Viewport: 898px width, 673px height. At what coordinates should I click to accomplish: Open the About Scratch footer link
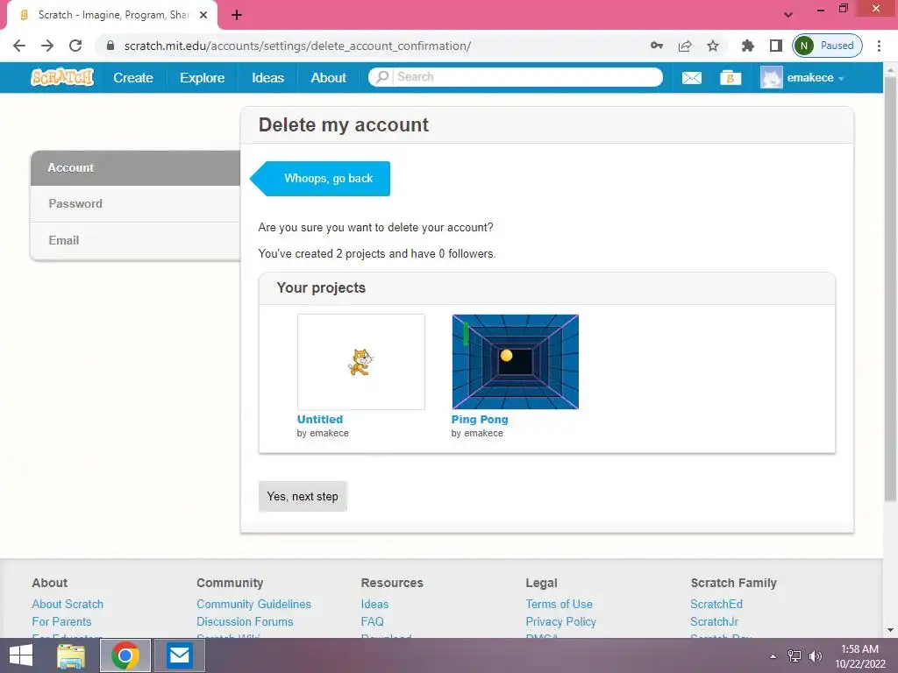(68, 604)
